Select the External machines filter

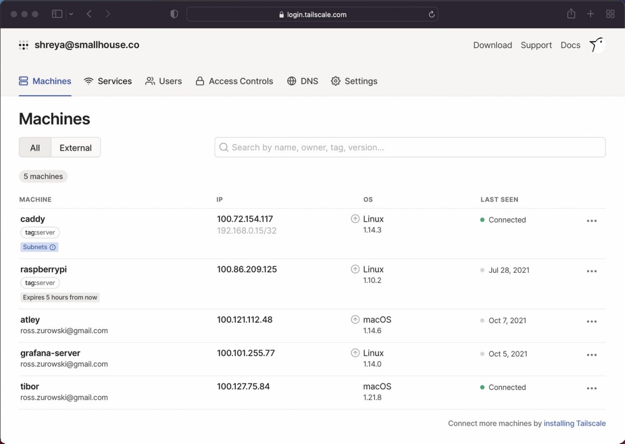(x=76, y=148)
